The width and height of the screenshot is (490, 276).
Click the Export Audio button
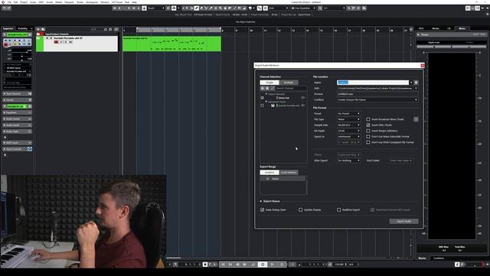403,222
